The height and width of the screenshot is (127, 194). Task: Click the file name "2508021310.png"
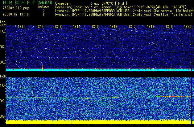(16, 8)
